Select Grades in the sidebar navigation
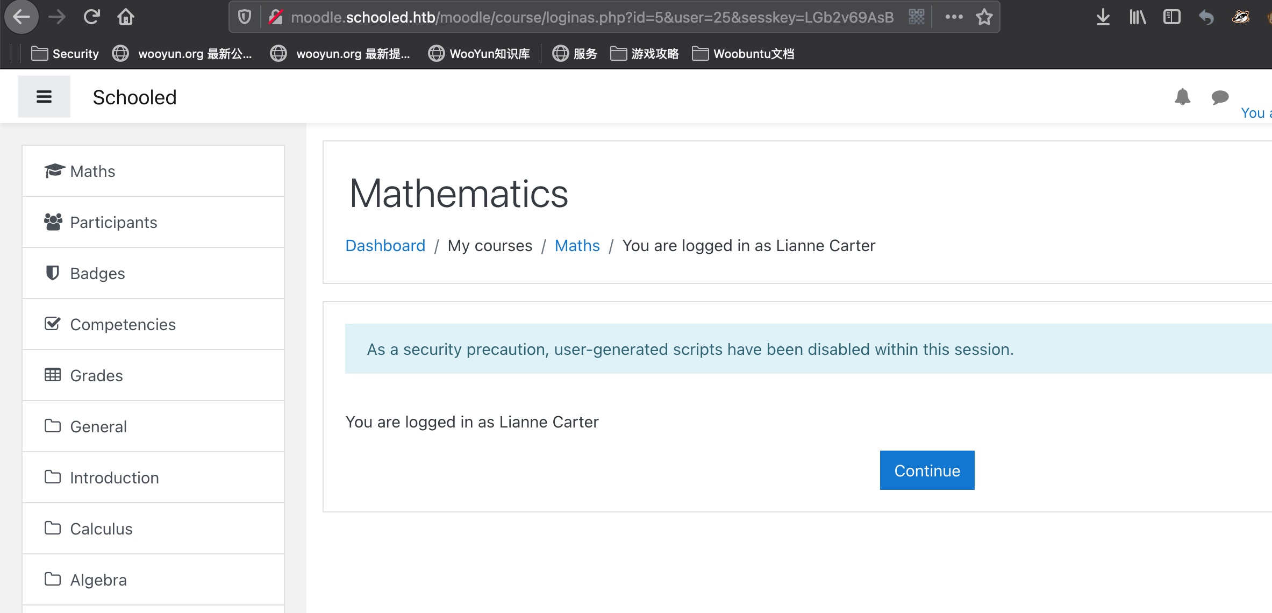This screenshot has height=613, width=1272. point(96,375)
